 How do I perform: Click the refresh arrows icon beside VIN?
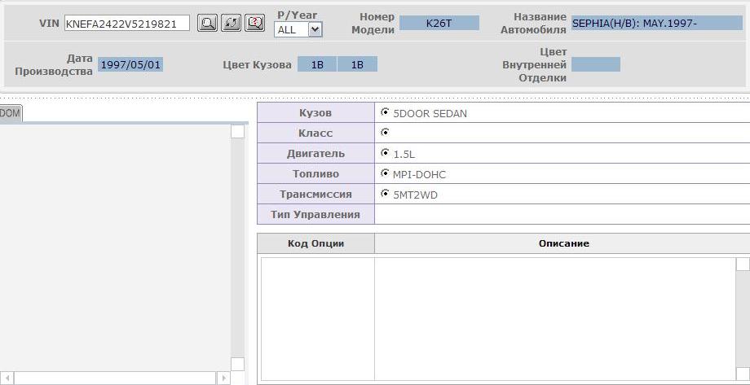[x=232, y=24]
